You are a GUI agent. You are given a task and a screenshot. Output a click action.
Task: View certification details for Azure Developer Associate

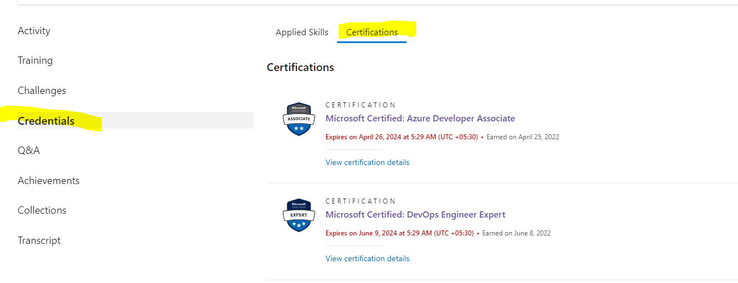367,163
